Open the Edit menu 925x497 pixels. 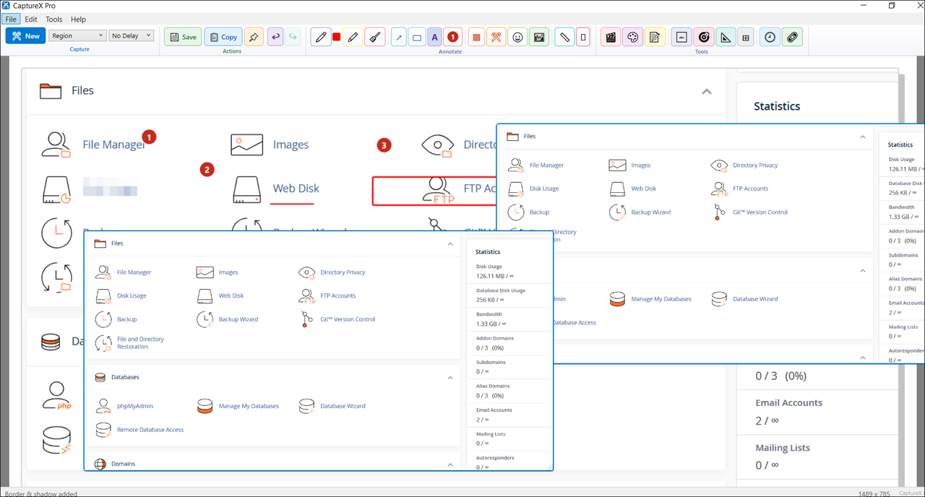coord(31,20)
